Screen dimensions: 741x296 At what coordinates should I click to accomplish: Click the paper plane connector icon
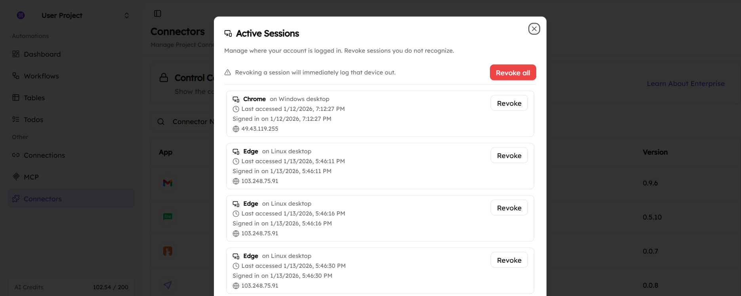(x=168, y=285)
